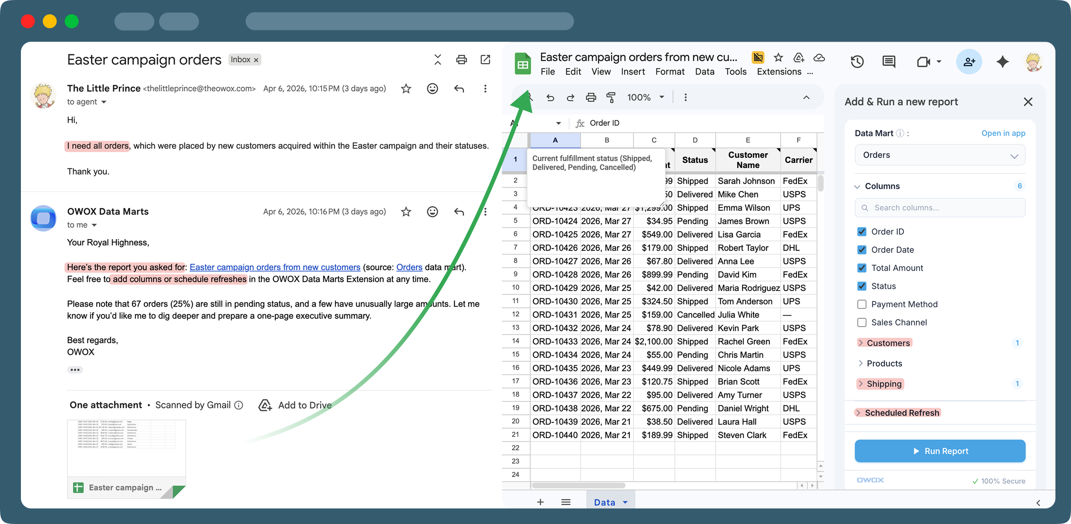Expand the Scheduled Refresh section
Viewport: 1071px width, 524px height.
901,413
